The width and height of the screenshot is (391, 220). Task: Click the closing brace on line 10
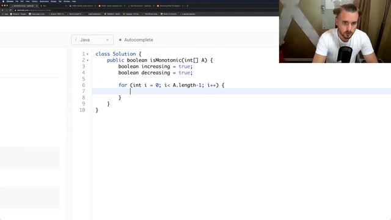coord(97,110)
